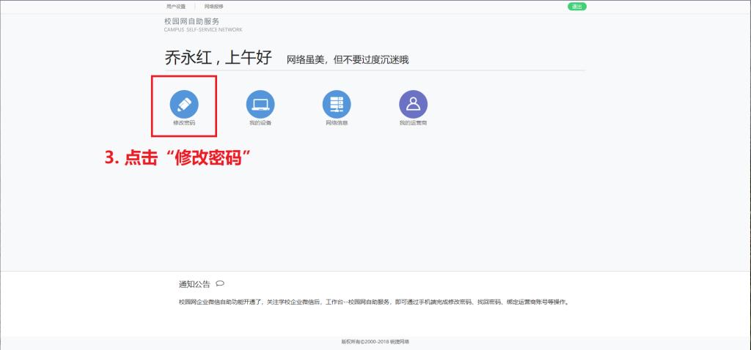The height and width of the screenshot is (350, 751).
Task: Click the 我的运营商 text label
Action: point(413,123)
